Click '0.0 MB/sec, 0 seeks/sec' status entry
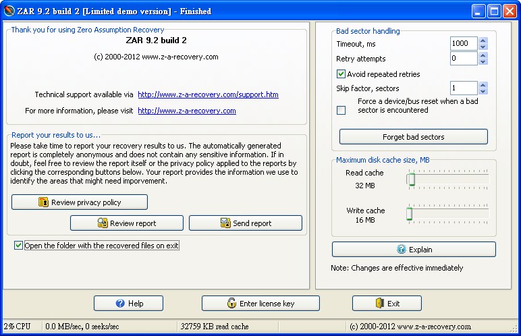Screen dimensions: 521x336 click(x=82, y=327)
